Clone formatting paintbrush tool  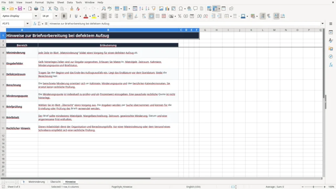(72, 9)
